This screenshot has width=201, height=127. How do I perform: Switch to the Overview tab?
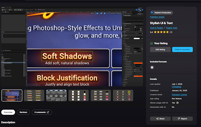(8, 112)
